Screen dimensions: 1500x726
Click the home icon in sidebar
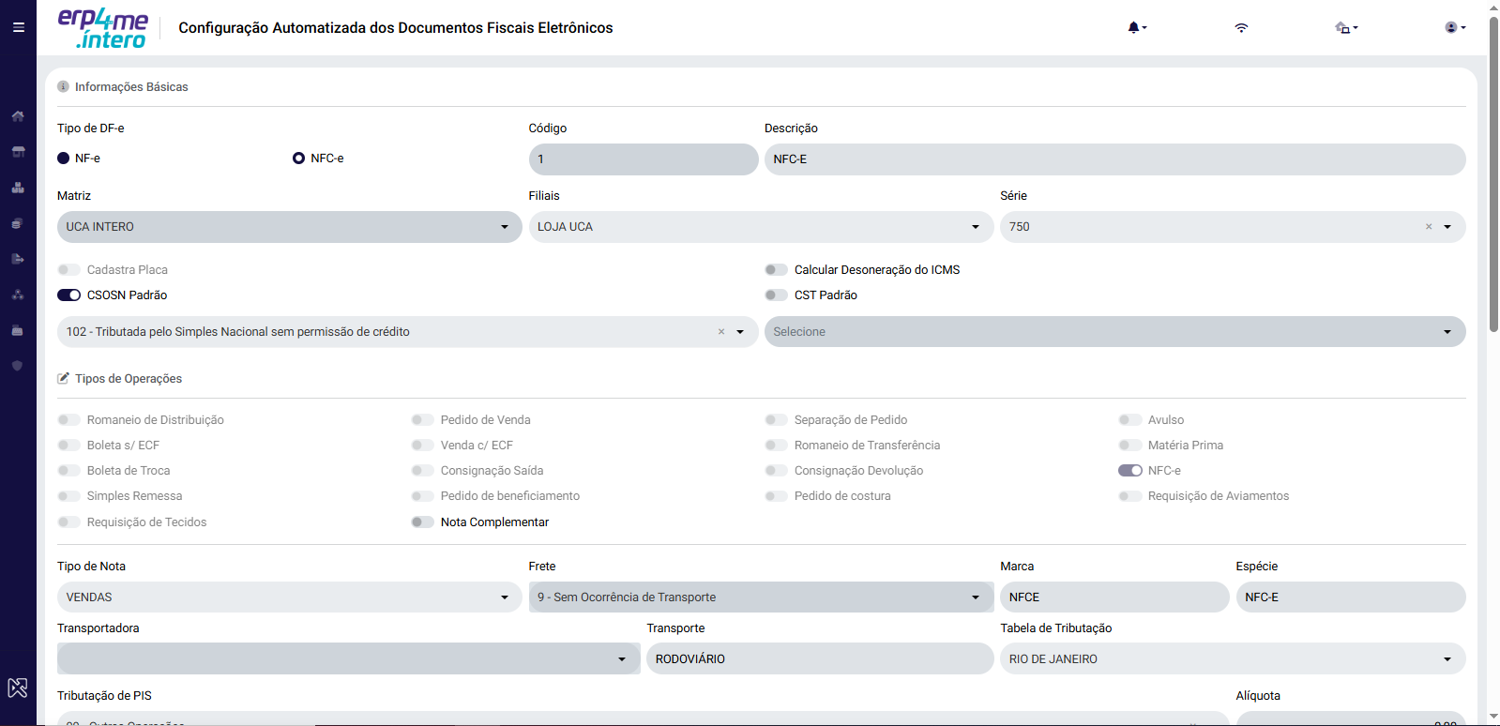(x=18, y=116)
